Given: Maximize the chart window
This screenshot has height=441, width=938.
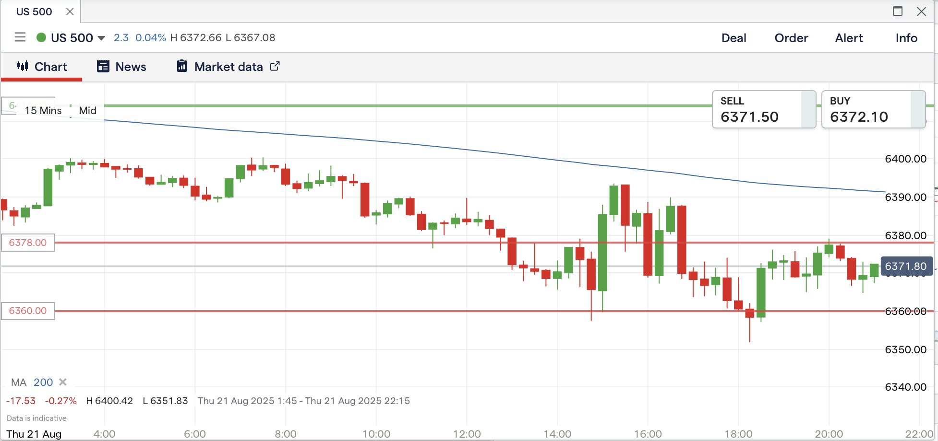Looking at the screenshot, I should coord(897,12).
